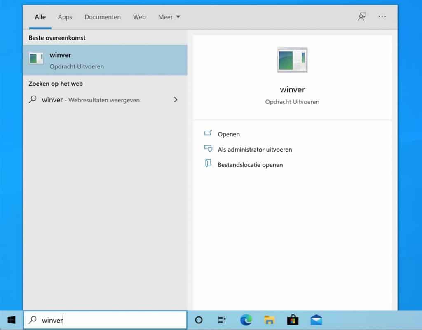Screen dimensions: 422x330
Task: Open File Explorer from the taskbar
Action: click(269, 320)
